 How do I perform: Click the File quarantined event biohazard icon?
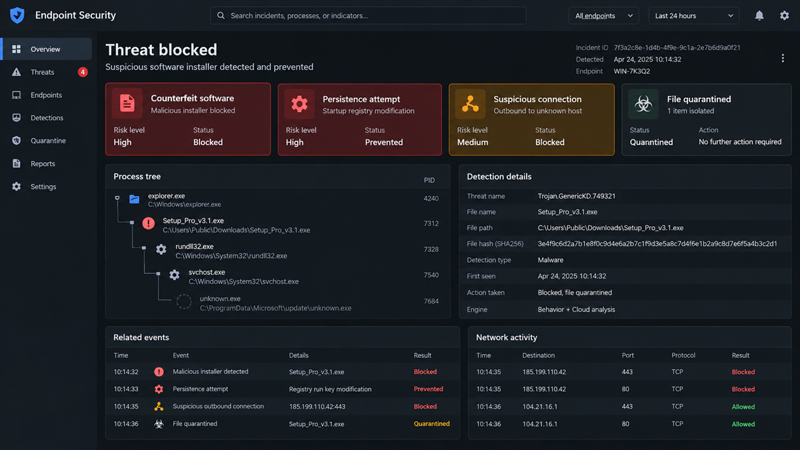[159, 424]
